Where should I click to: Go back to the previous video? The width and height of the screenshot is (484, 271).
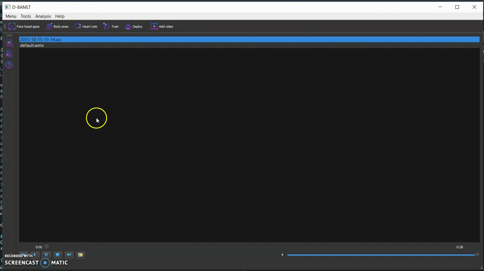point(23,255)
